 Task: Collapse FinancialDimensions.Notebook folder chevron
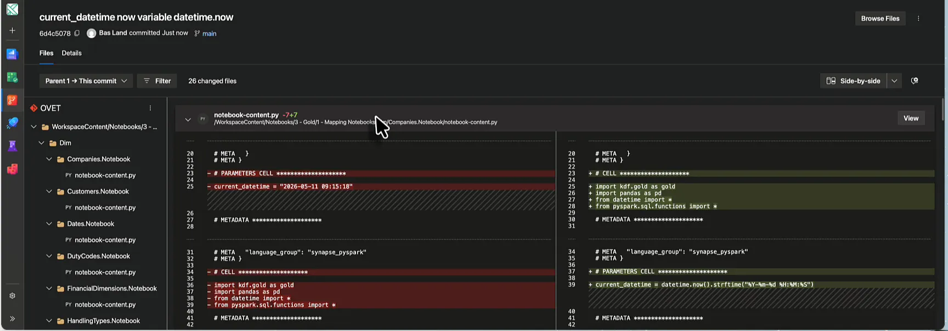pos(49,289)
